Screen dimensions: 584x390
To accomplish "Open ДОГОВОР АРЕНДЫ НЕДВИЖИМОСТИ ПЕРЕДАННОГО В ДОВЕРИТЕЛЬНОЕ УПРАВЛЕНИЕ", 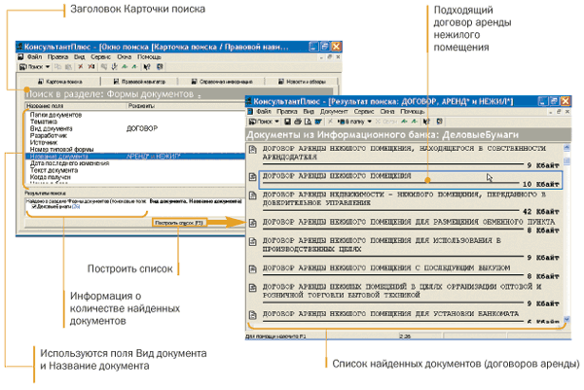I will pos(404,198).
